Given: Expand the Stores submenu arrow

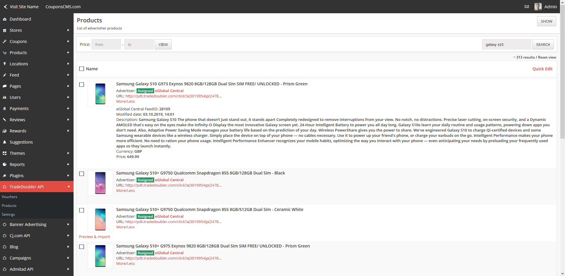Looking at the screenshot, I should [x=68, y=30].
